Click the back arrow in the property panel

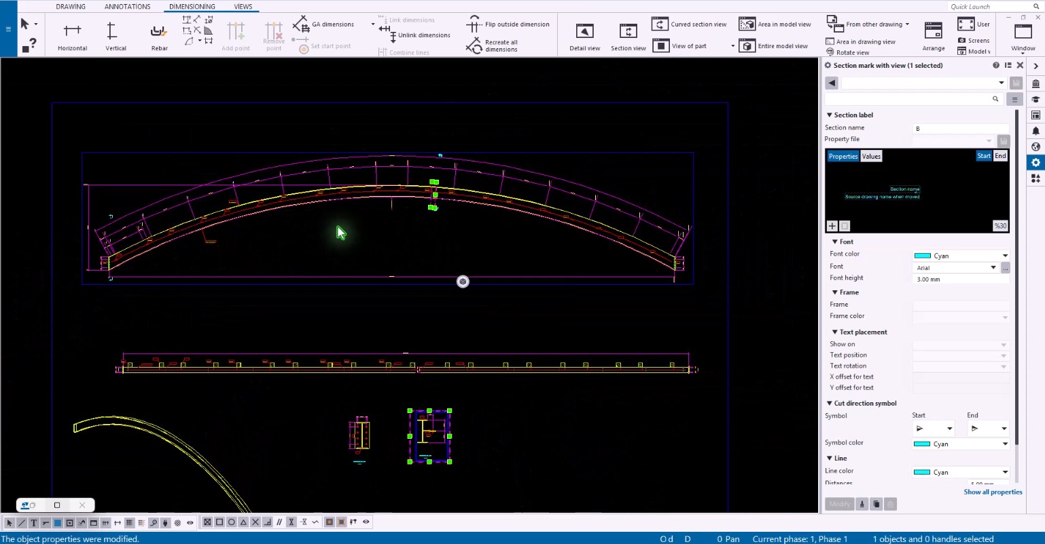[832, 83]
